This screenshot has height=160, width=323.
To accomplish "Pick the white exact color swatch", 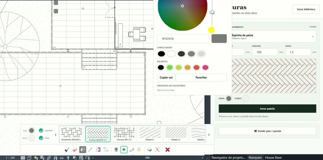I will [x=171, y=54].
